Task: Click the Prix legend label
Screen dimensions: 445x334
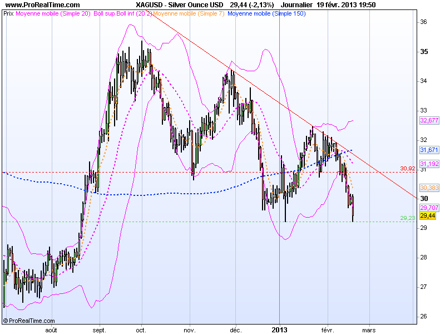Action: click(x=8, y=13)
